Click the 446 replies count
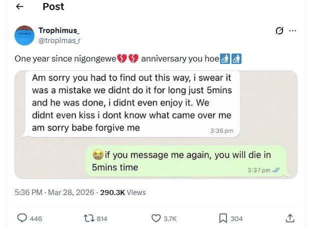This screenshot has width=311, height=228. click(36, 218)
